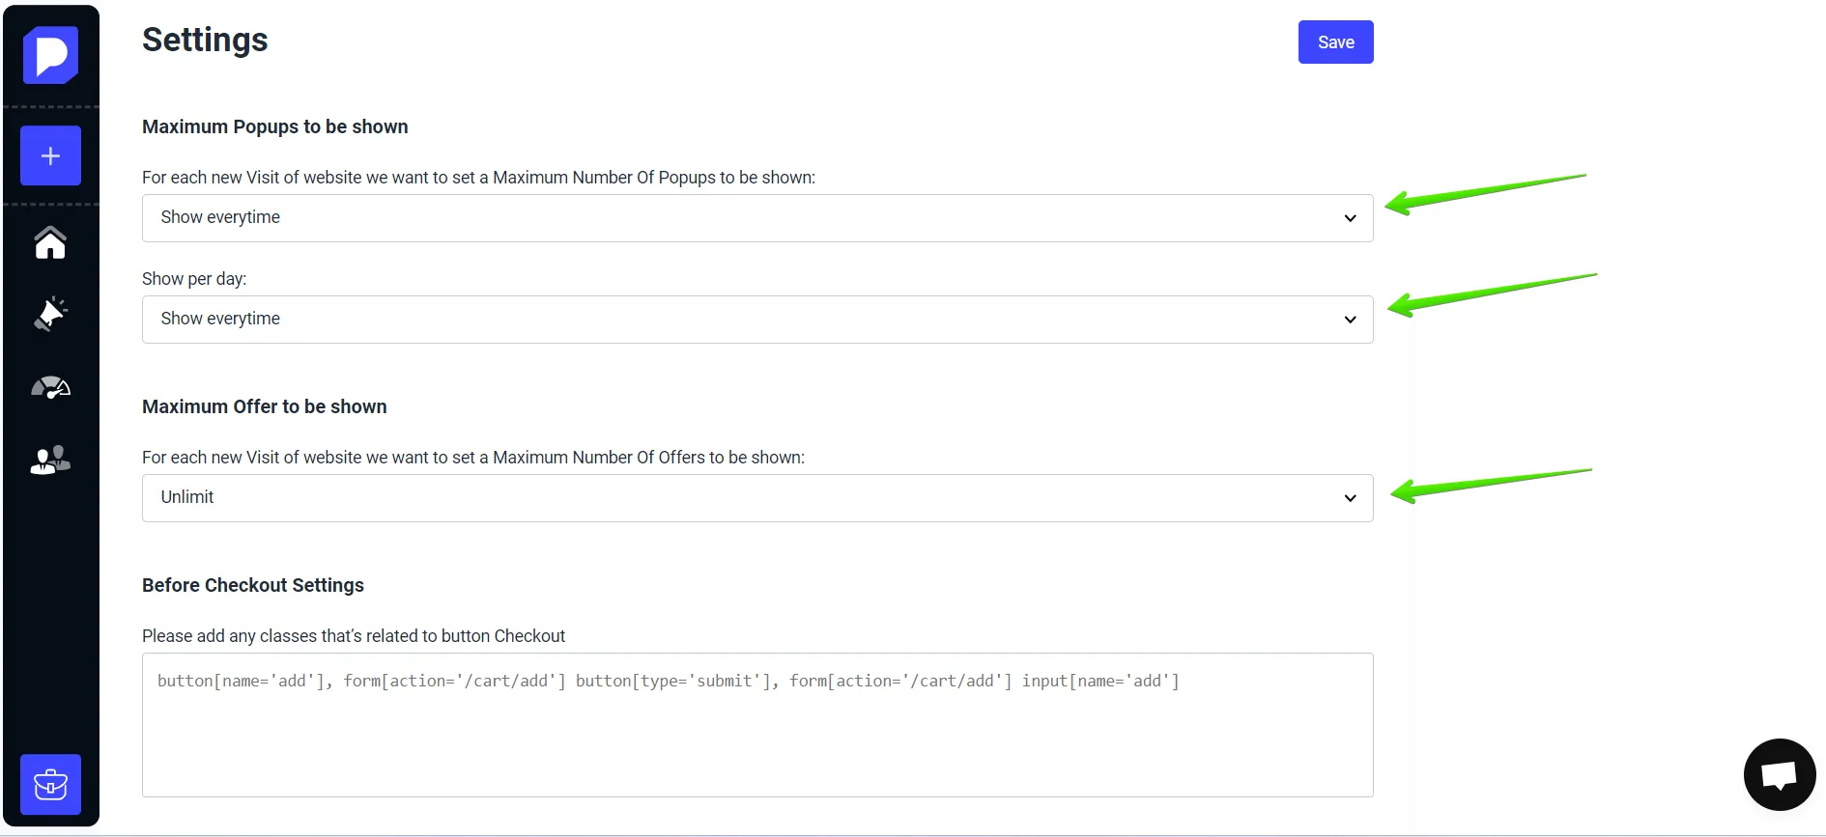The height and width of the screenshot is (837, 1826).
Task: Click the 'Please add any classes' description
Action: point(354,636)
